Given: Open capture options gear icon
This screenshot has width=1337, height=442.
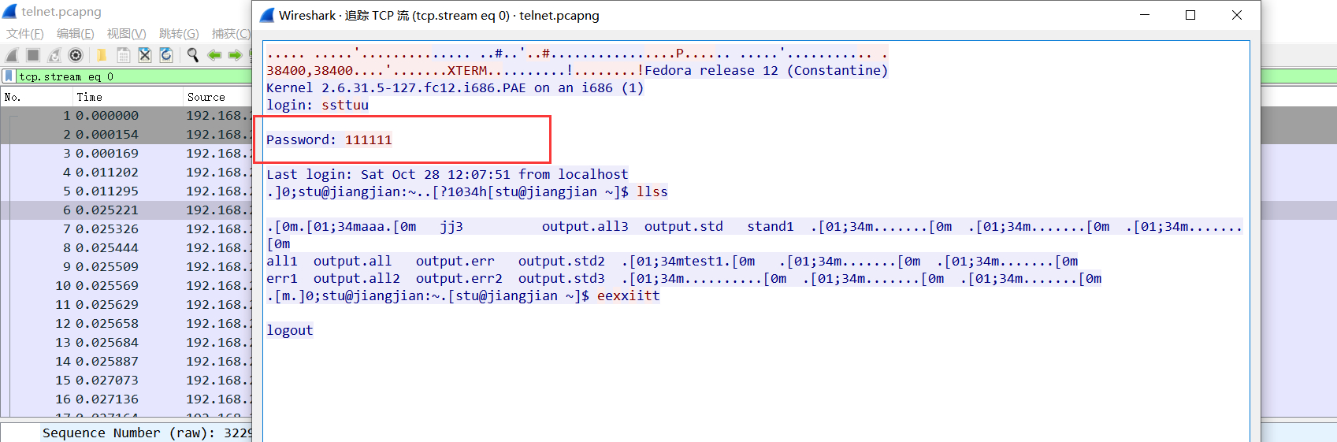Looking at the screenshot, I should (x=76, y=55).
